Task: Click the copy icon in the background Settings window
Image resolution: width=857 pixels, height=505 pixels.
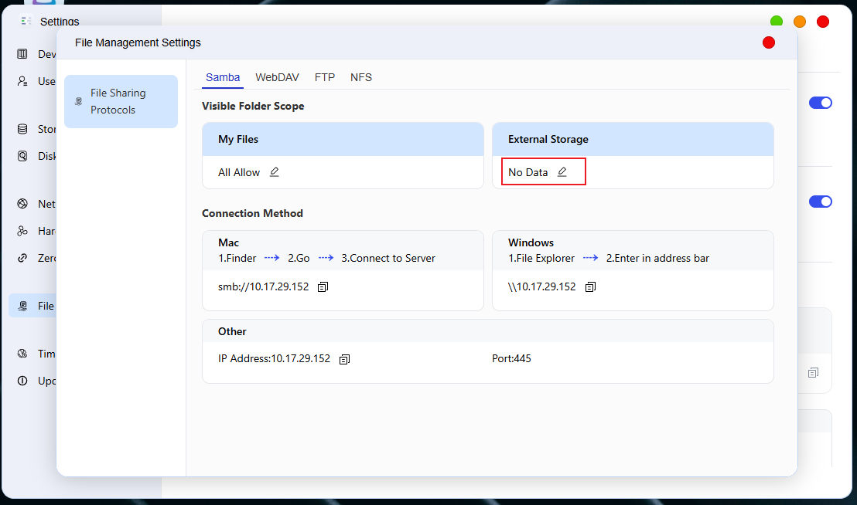Action: 813,373
